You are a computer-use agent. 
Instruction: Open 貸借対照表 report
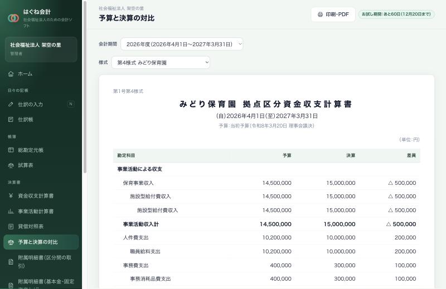tap(41, 227)
